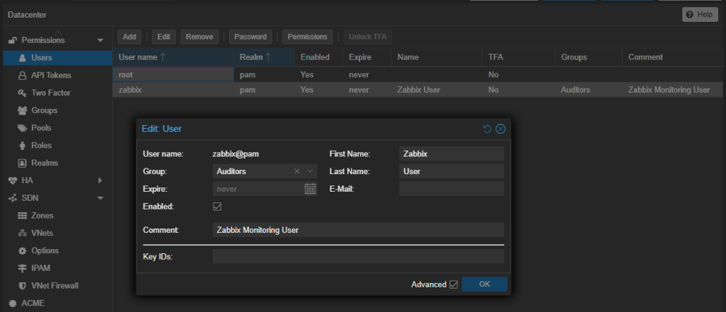The image size is (726, 312).
Task: Click the OK button
Action: [x=484, y=284]
